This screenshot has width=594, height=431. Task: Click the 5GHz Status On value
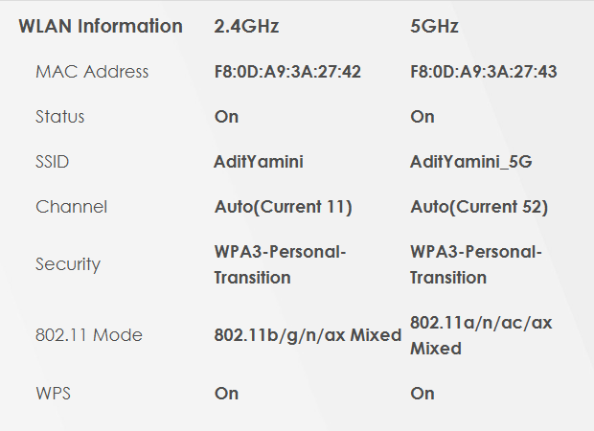click(422, 116)
